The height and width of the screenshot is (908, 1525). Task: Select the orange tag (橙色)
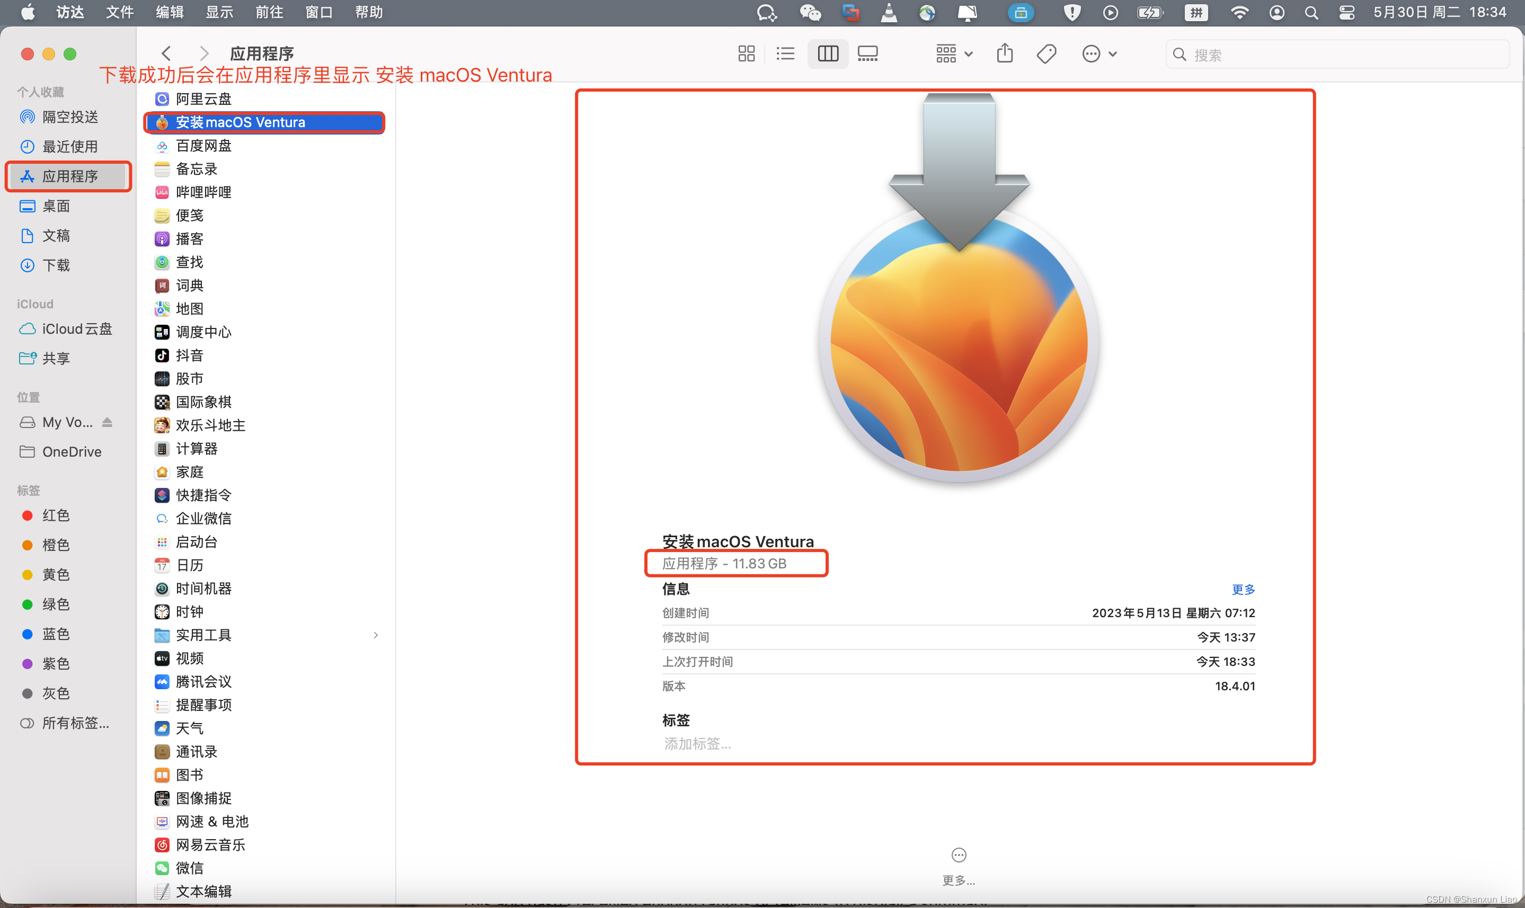[x=67, y=545]
